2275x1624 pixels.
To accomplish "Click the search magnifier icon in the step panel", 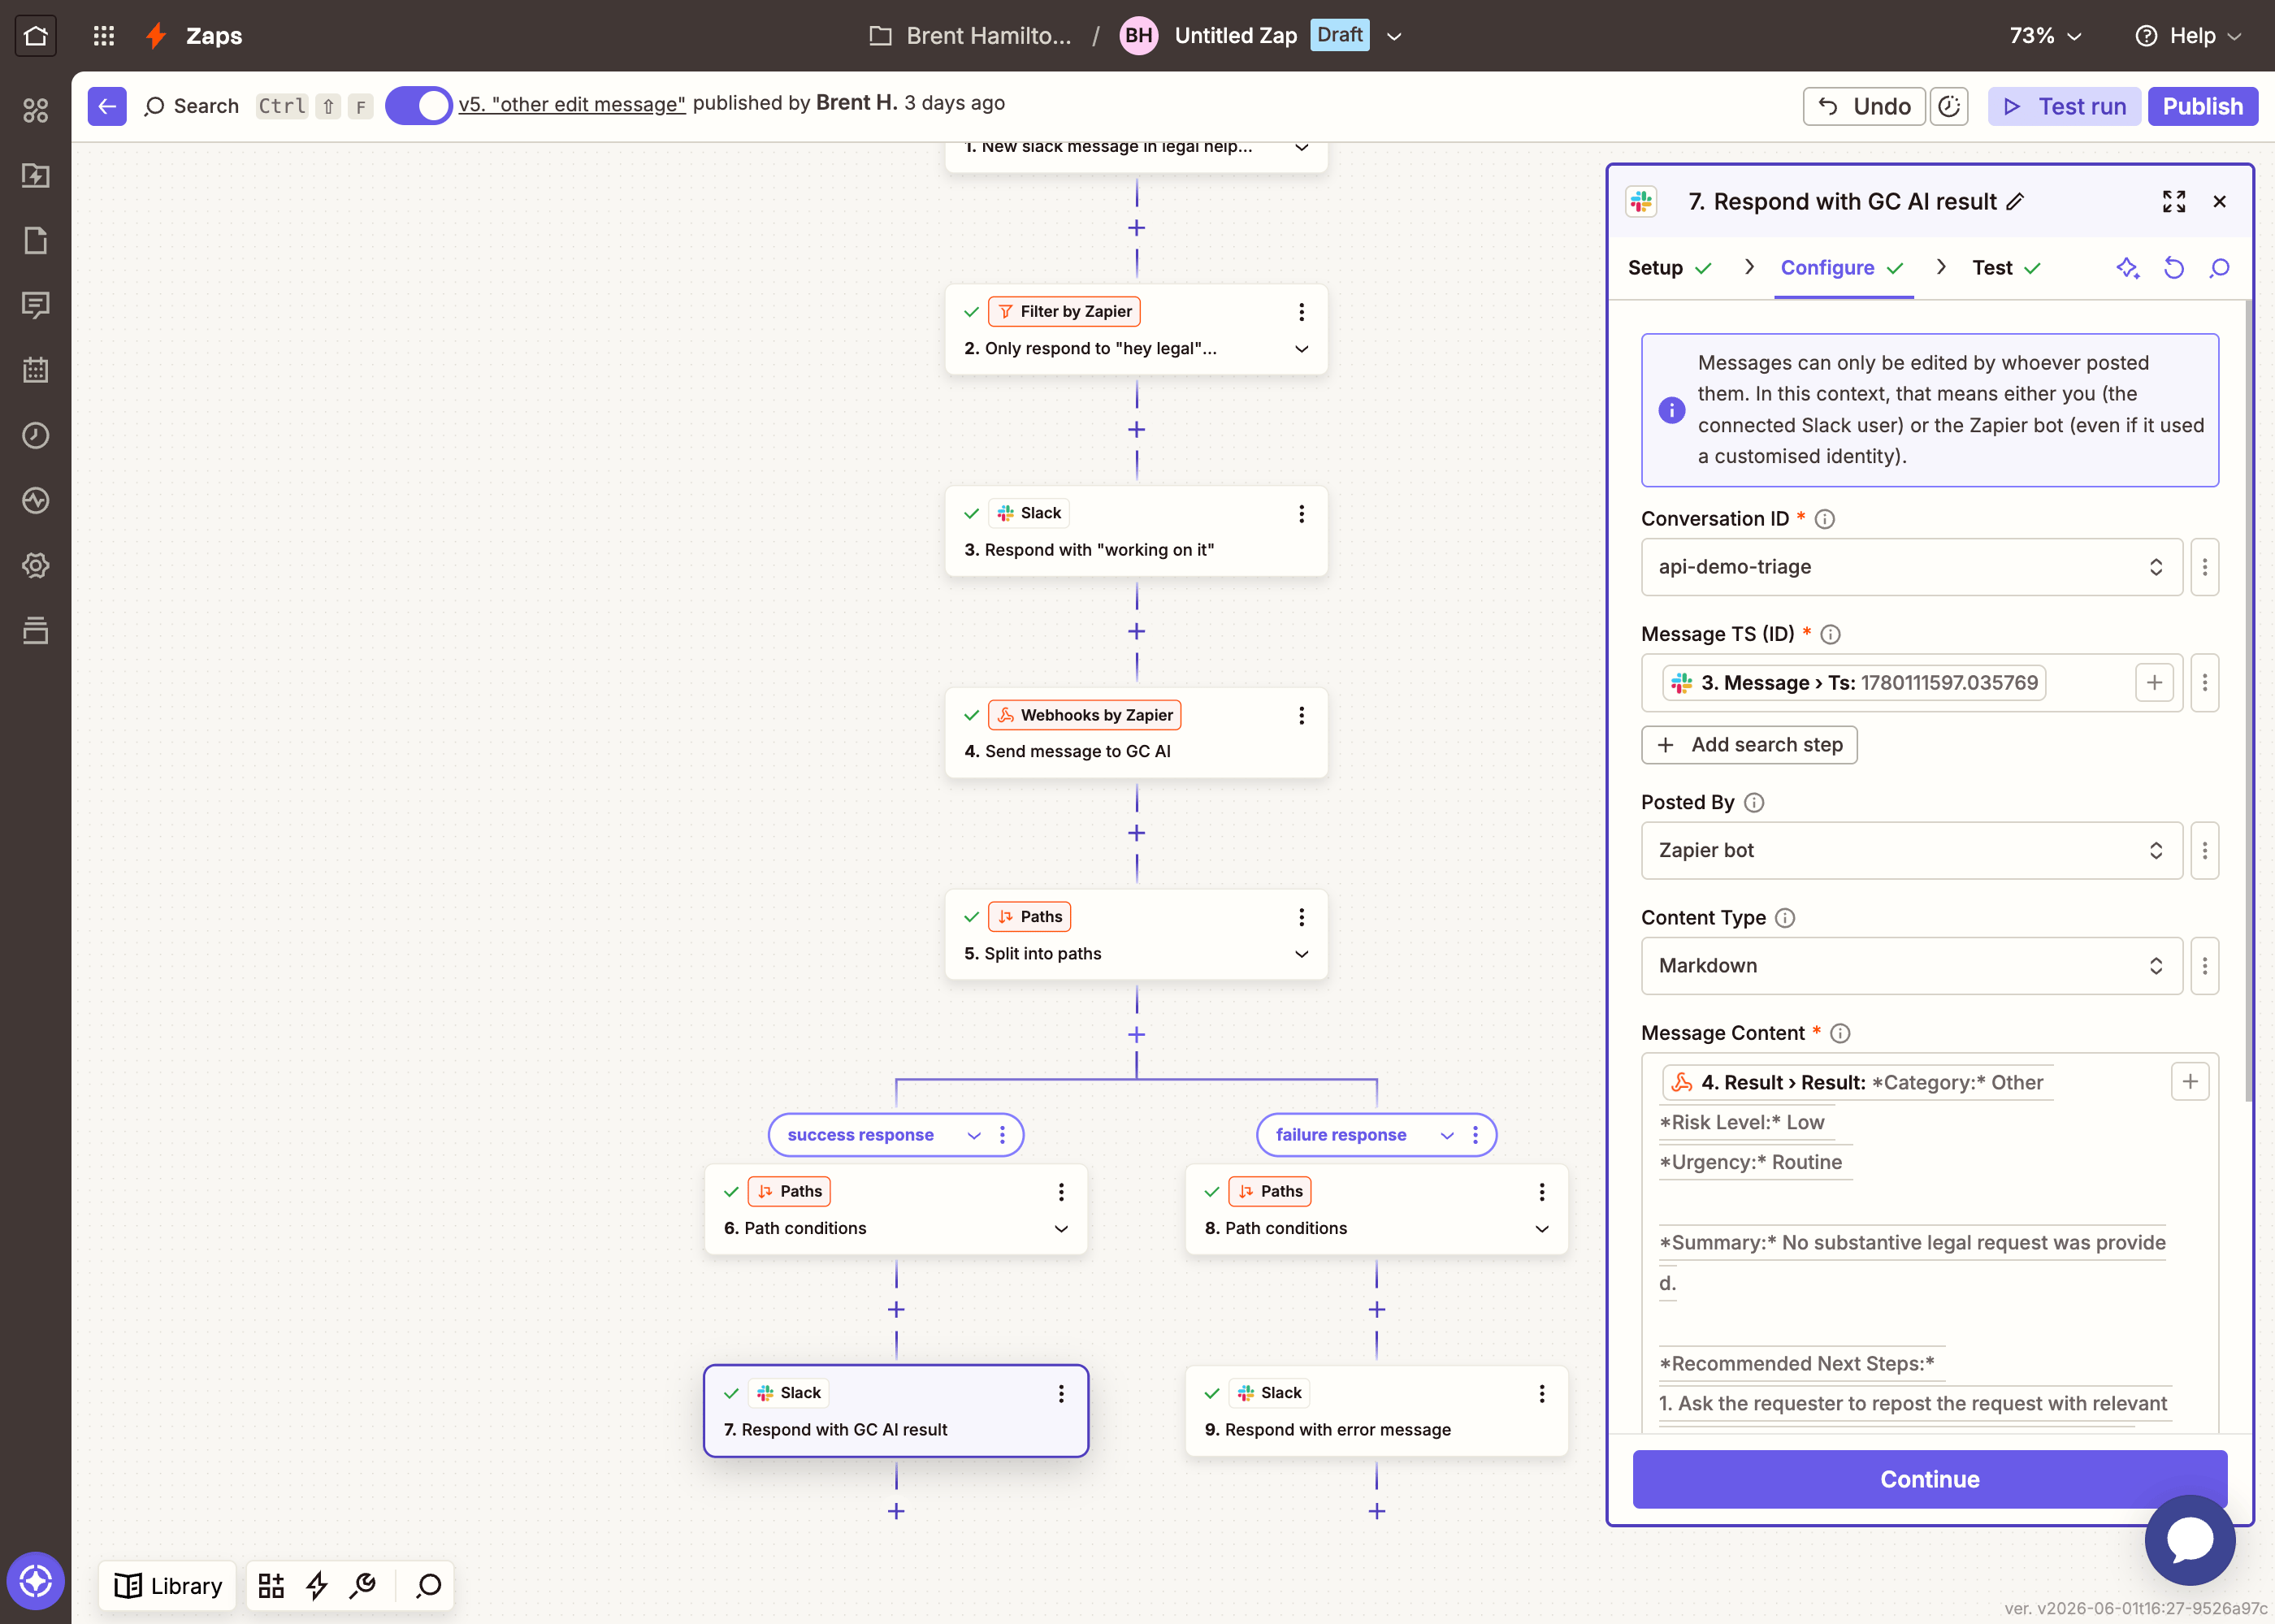I will [2220, 268].
